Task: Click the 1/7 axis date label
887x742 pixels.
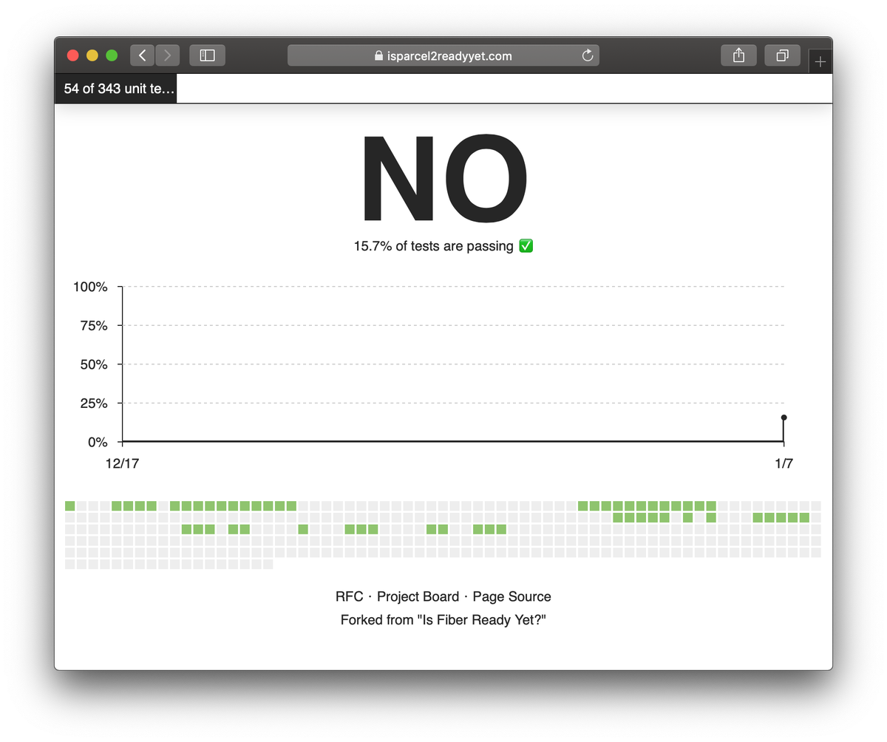Action: [784, 464]
